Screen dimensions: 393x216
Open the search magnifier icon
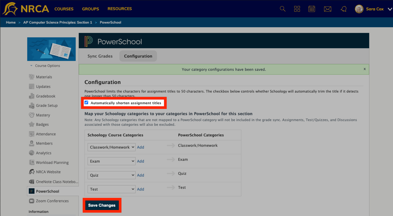(283, 9)
